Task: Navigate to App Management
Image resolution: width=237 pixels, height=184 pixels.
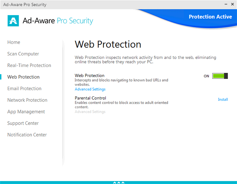Action: click(26, 112)
